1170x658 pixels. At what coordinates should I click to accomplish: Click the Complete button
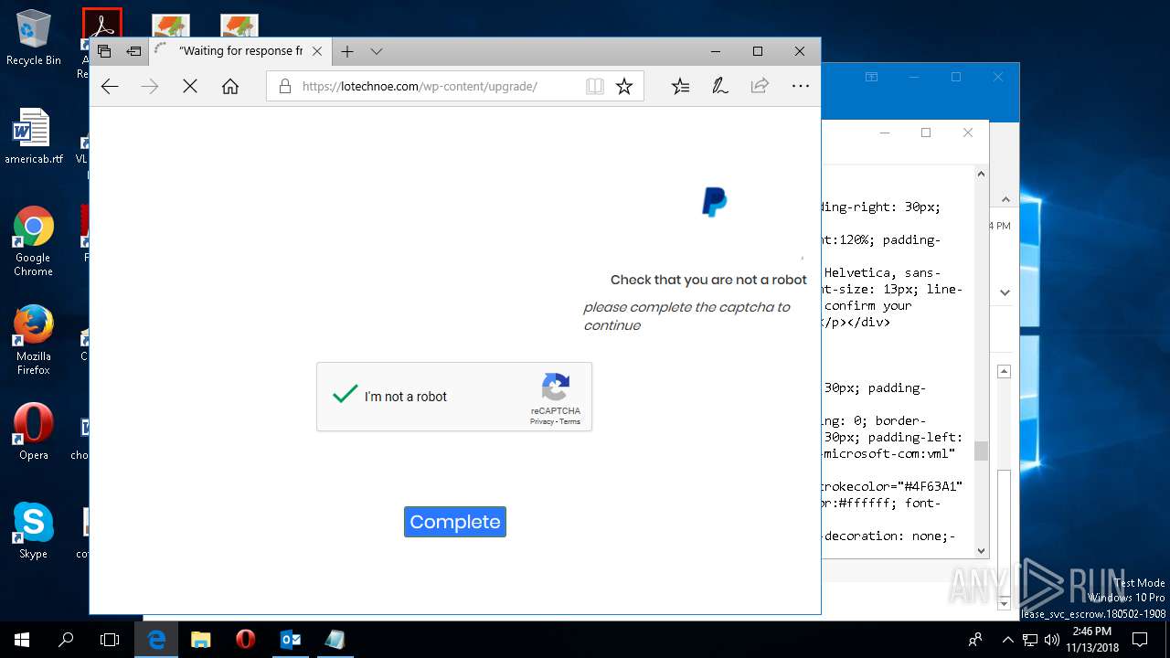[x=455, y=522]
